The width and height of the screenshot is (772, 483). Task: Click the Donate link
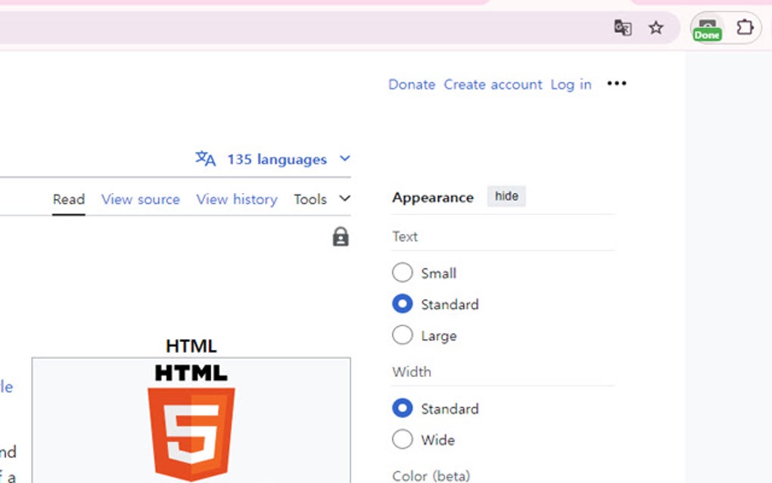coord(412,84)
